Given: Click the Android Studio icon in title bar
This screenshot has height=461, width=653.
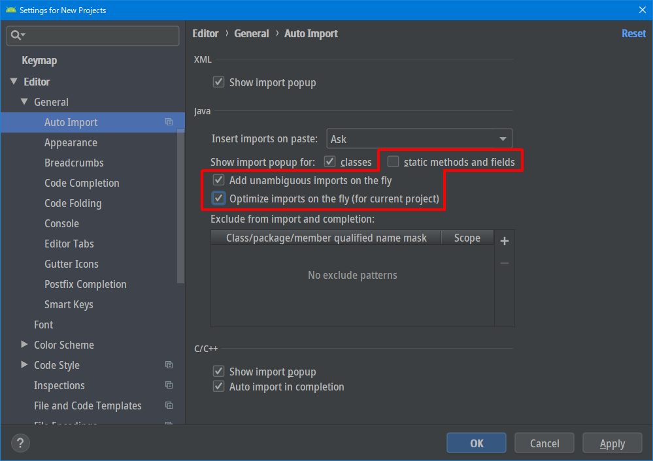Looking at the screenshot, I should click(11, 10).
